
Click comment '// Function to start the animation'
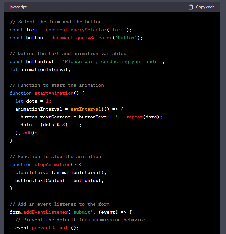57,85
